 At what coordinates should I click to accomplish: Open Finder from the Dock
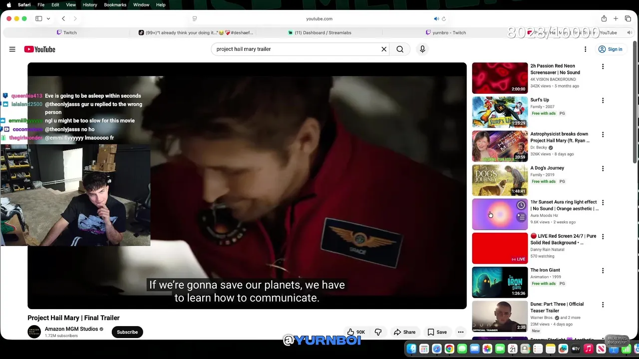(x=411, y=349)
